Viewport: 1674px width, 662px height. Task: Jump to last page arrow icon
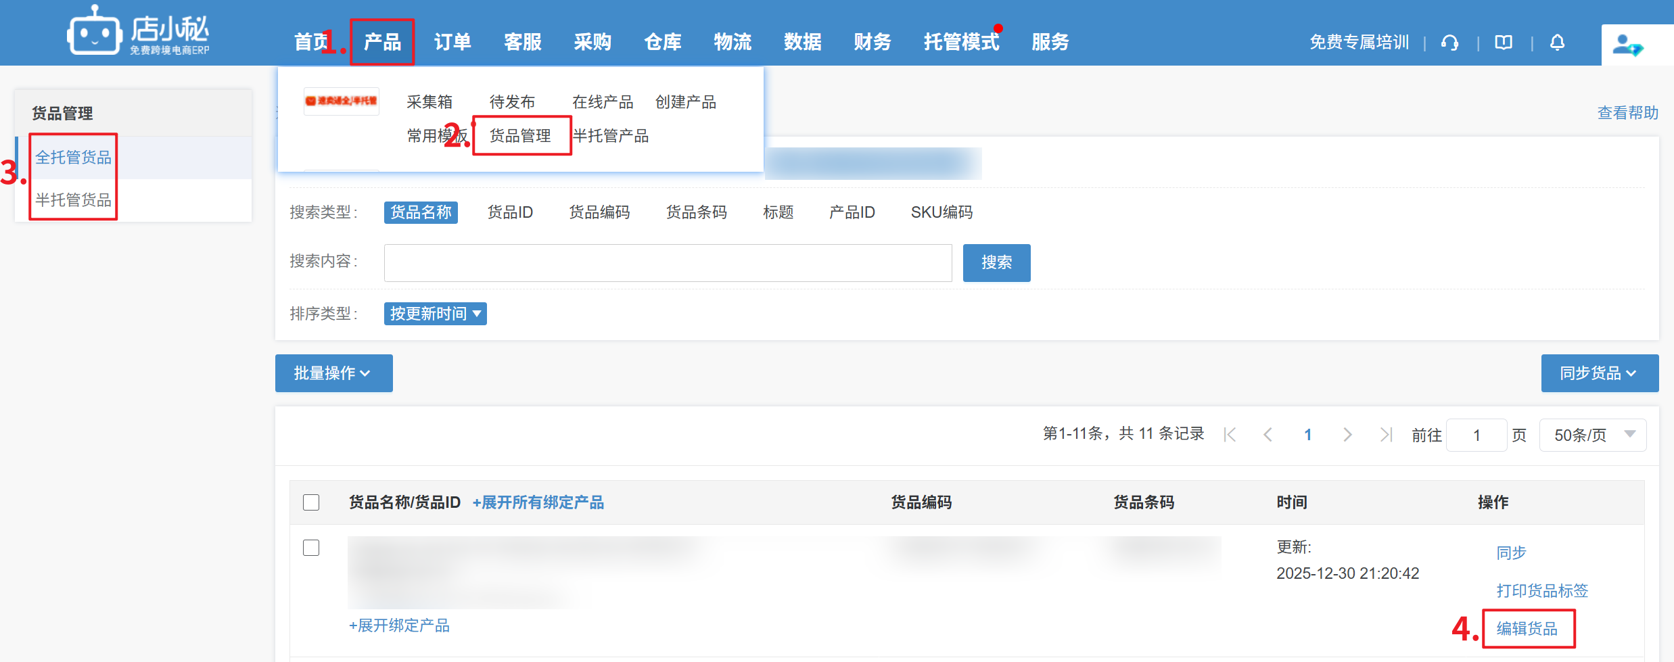(x=1386, y=435)
